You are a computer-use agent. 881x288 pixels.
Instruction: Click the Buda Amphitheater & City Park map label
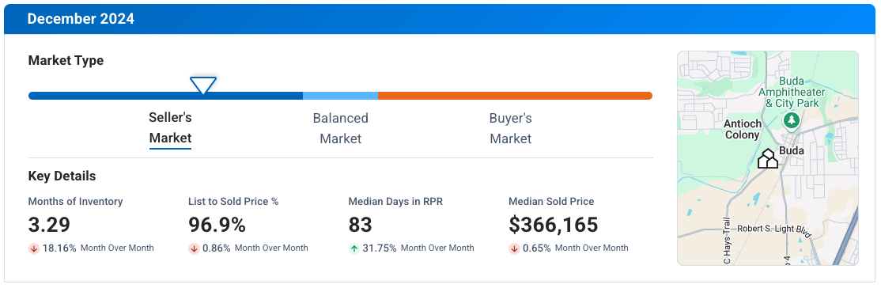pyautogui.click(x=792, y=93)
